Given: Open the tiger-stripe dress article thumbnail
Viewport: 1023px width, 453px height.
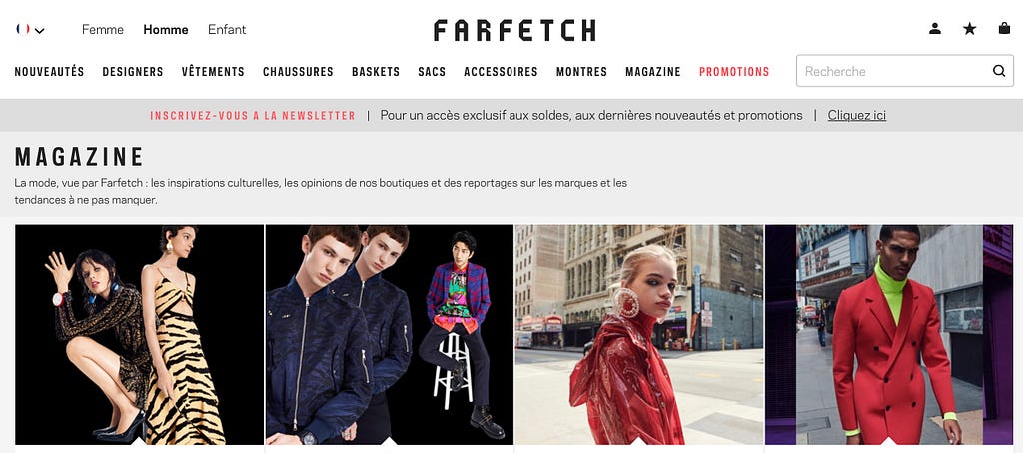Looking at the screenshot, I should pos(140,334).
